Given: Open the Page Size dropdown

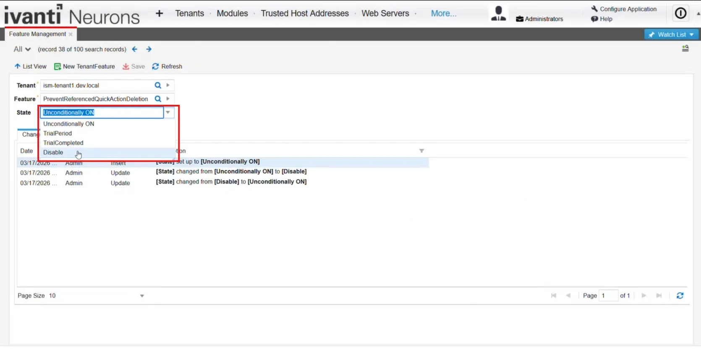Looking at the screenshot, I should tap(142, 296).
